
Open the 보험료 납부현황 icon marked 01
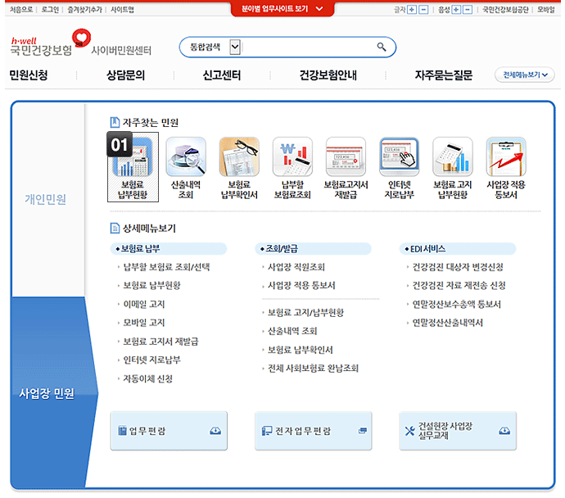click(x=133, y=167)
